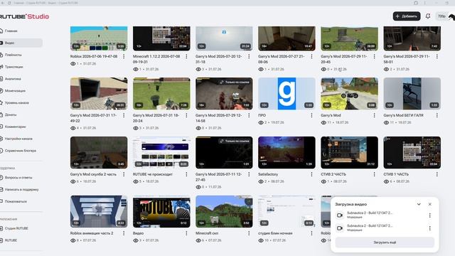This screenshot has height=256, width=455.
Task: Open options menu for ПРО video
Action: (311, 115)
